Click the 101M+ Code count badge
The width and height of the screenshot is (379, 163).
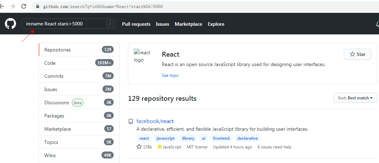(x=104, y=63)
